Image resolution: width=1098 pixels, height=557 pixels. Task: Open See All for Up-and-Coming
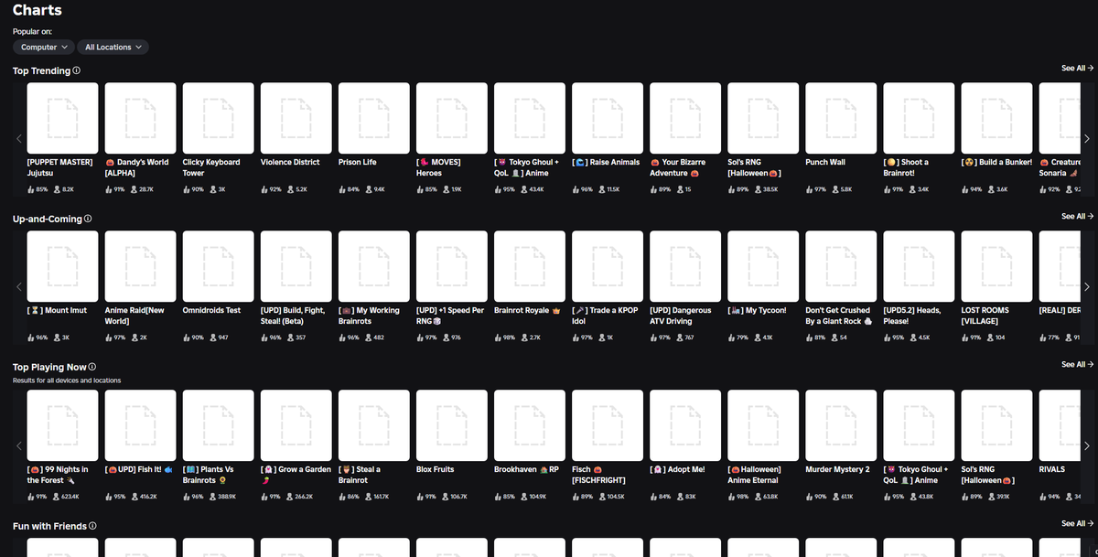1077,217
